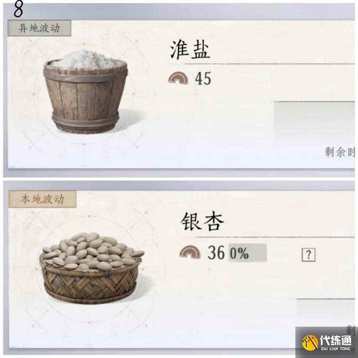Click the 银杏 price value 36
Viewport: 358px width, 358px height.
tap(216, 252)
